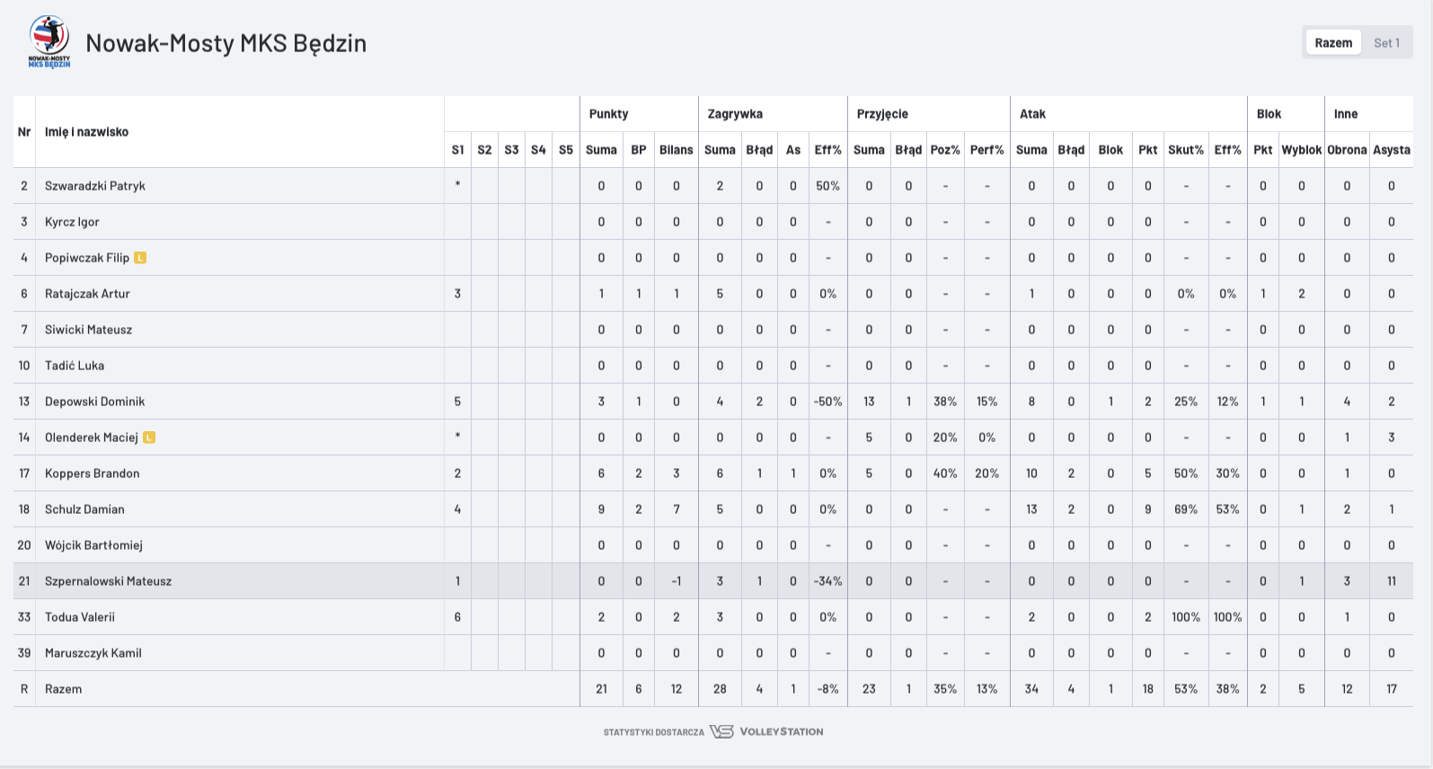
Task: Click the S1 column header
Action: pyautogui.click(x=457, y=150)
